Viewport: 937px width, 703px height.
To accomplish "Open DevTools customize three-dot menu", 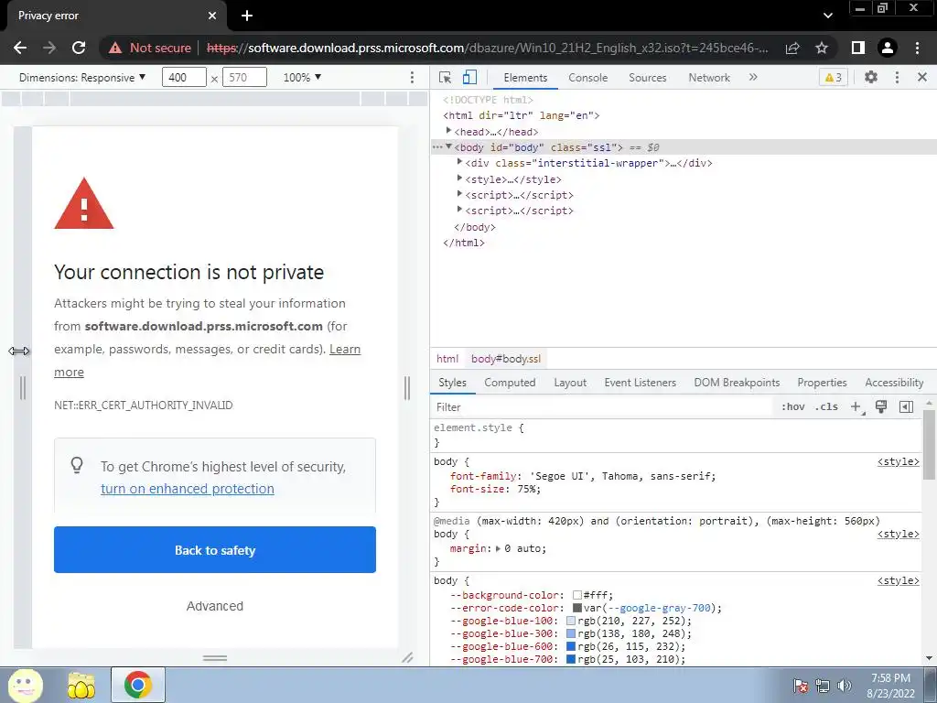I will 897,77.
